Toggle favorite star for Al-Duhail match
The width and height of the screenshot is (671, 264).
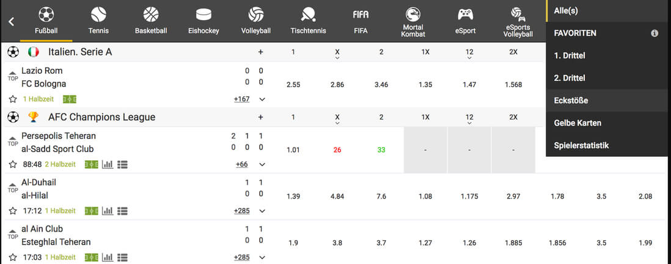(x=13, y=211)
